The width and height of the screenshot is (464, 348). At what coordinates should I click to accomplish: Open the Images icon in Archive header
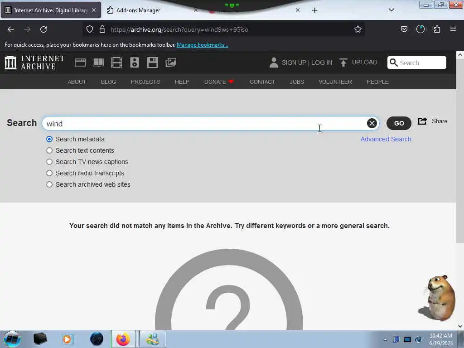coord(171,63)
